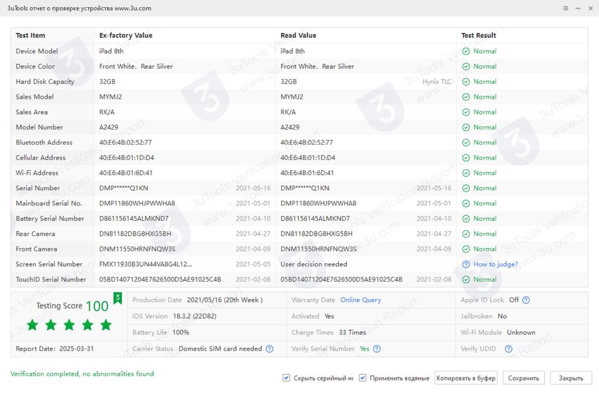Click the User decision needed text

point(314,264)
